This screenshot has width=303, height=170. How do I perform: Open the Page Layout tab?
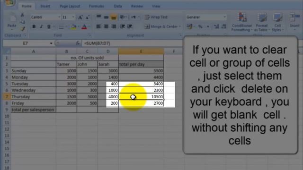point(70,6)
